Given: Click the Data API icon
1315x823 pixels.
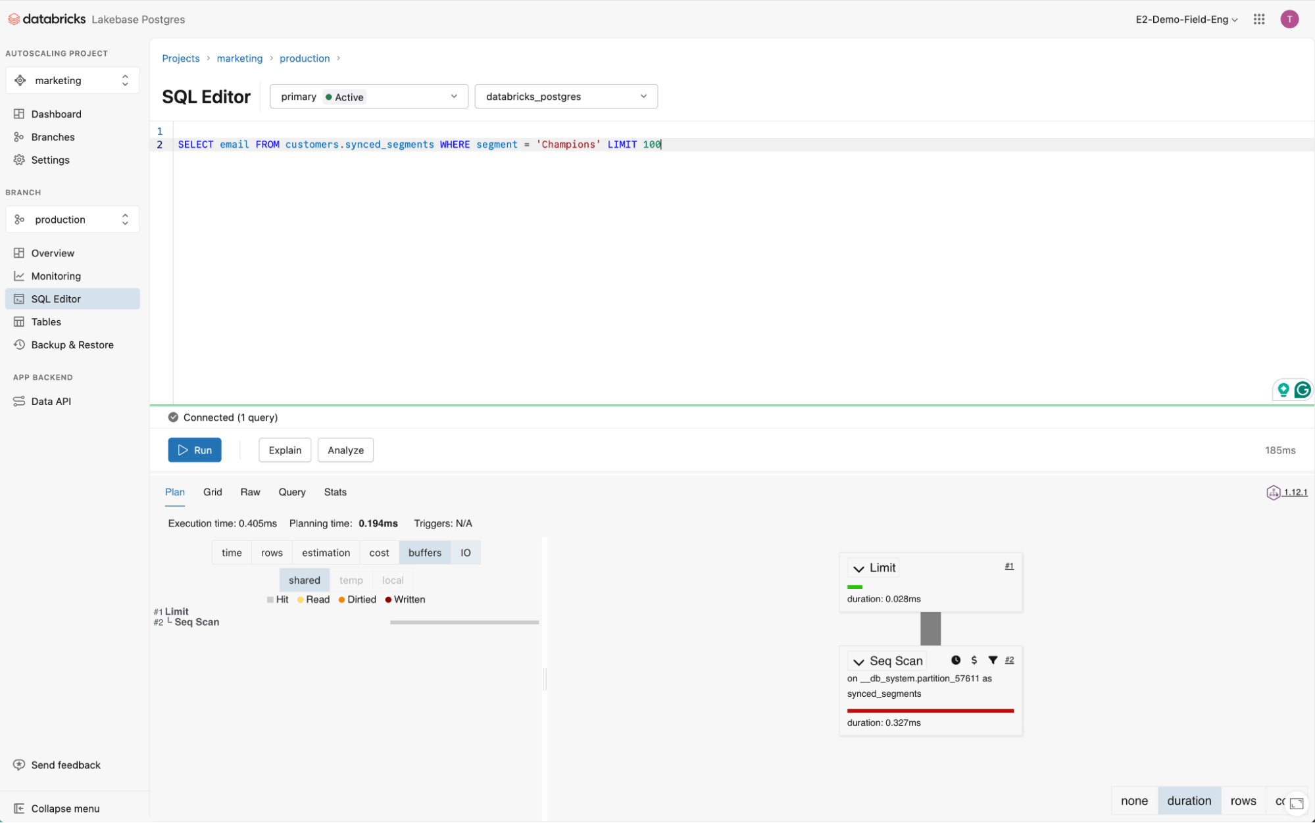Looking at the screenshot, I should coord(19,401).
